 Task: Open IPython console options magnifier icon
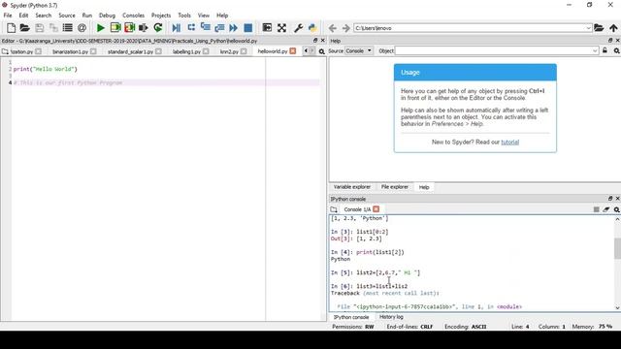coord(617,209)
